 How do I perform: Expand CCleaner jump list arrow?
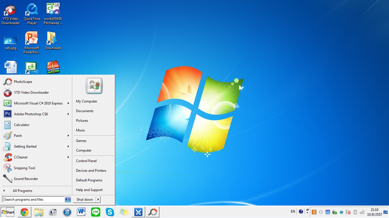68,157
